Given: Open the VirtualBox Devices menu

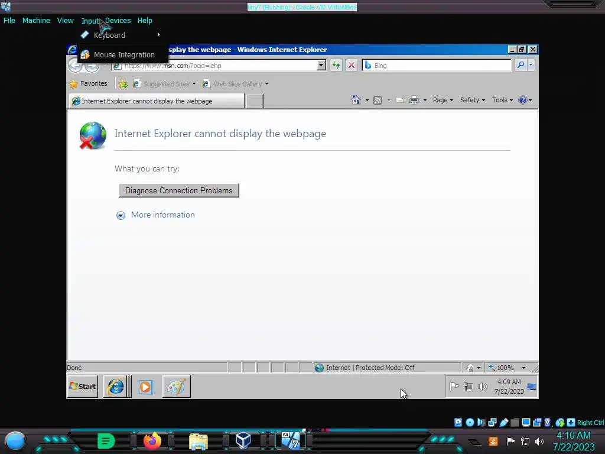Looking at the screenshot, I should [118, 21].
